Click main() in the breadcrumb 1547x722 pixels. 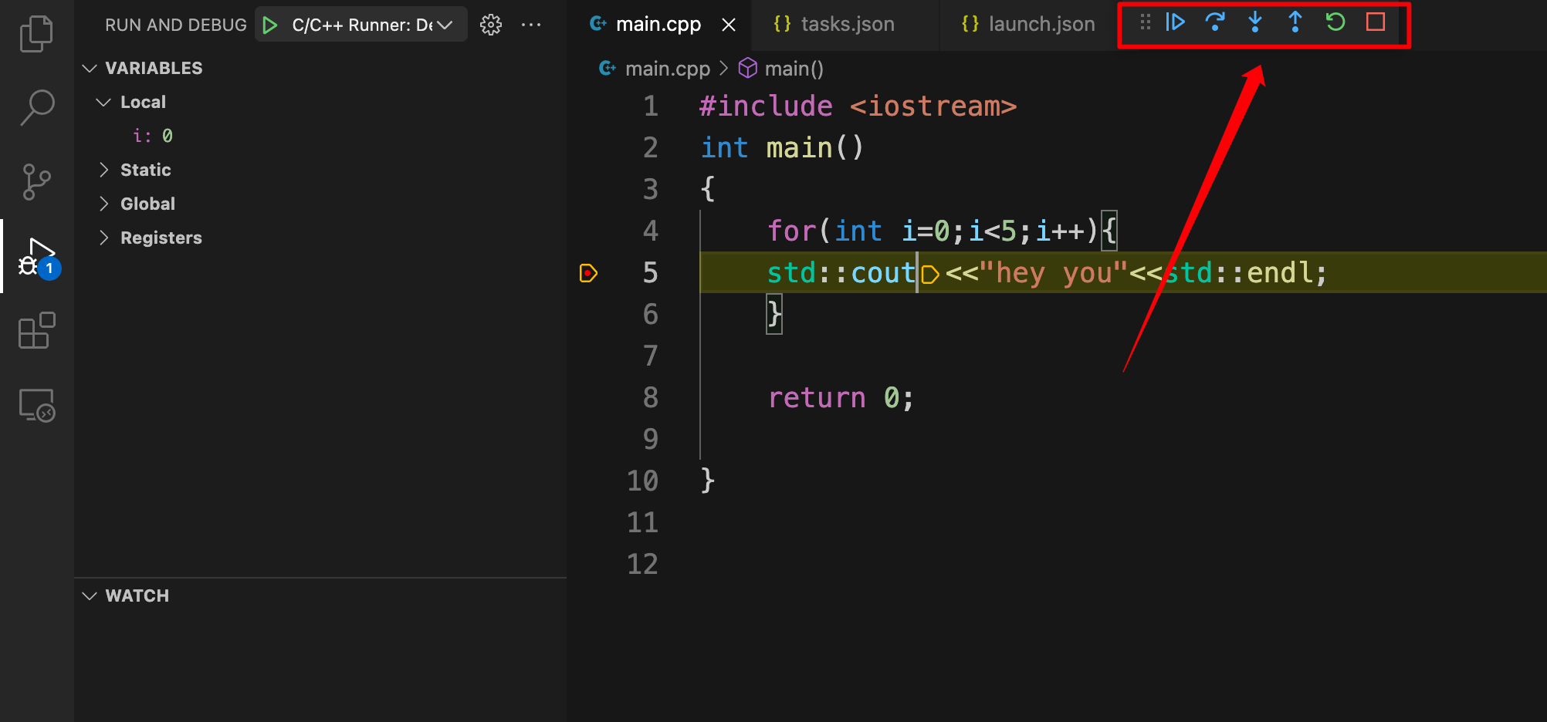(794, 69)
